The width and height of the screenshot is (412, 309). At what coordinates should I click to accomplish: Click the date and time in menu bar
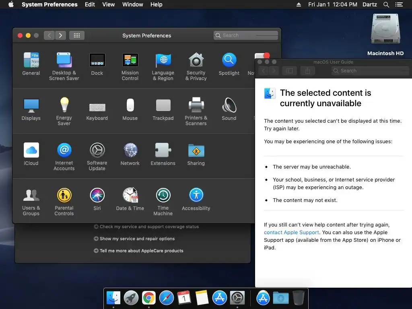(x=332, y=4)
